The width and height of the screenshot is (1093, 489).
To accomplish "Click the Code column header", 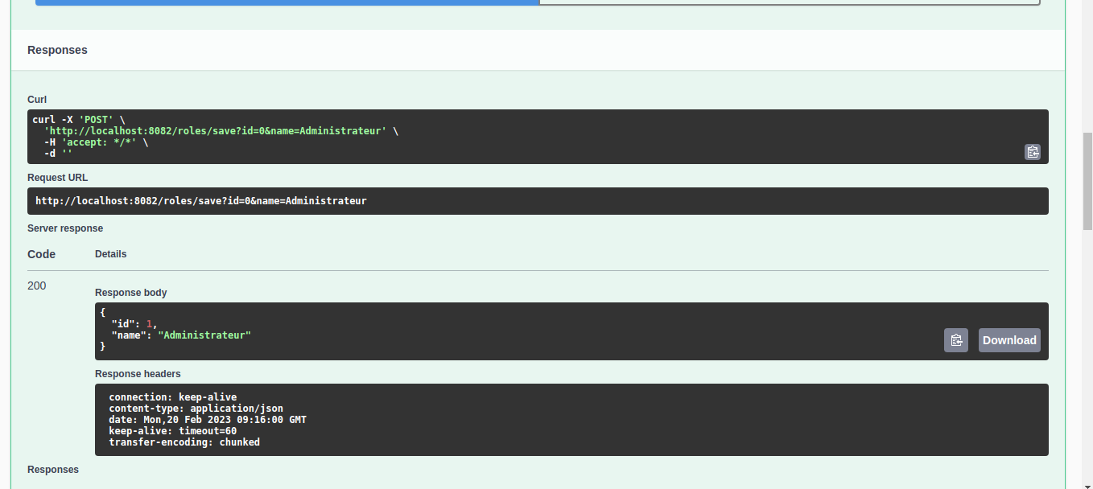I will 41,253.
